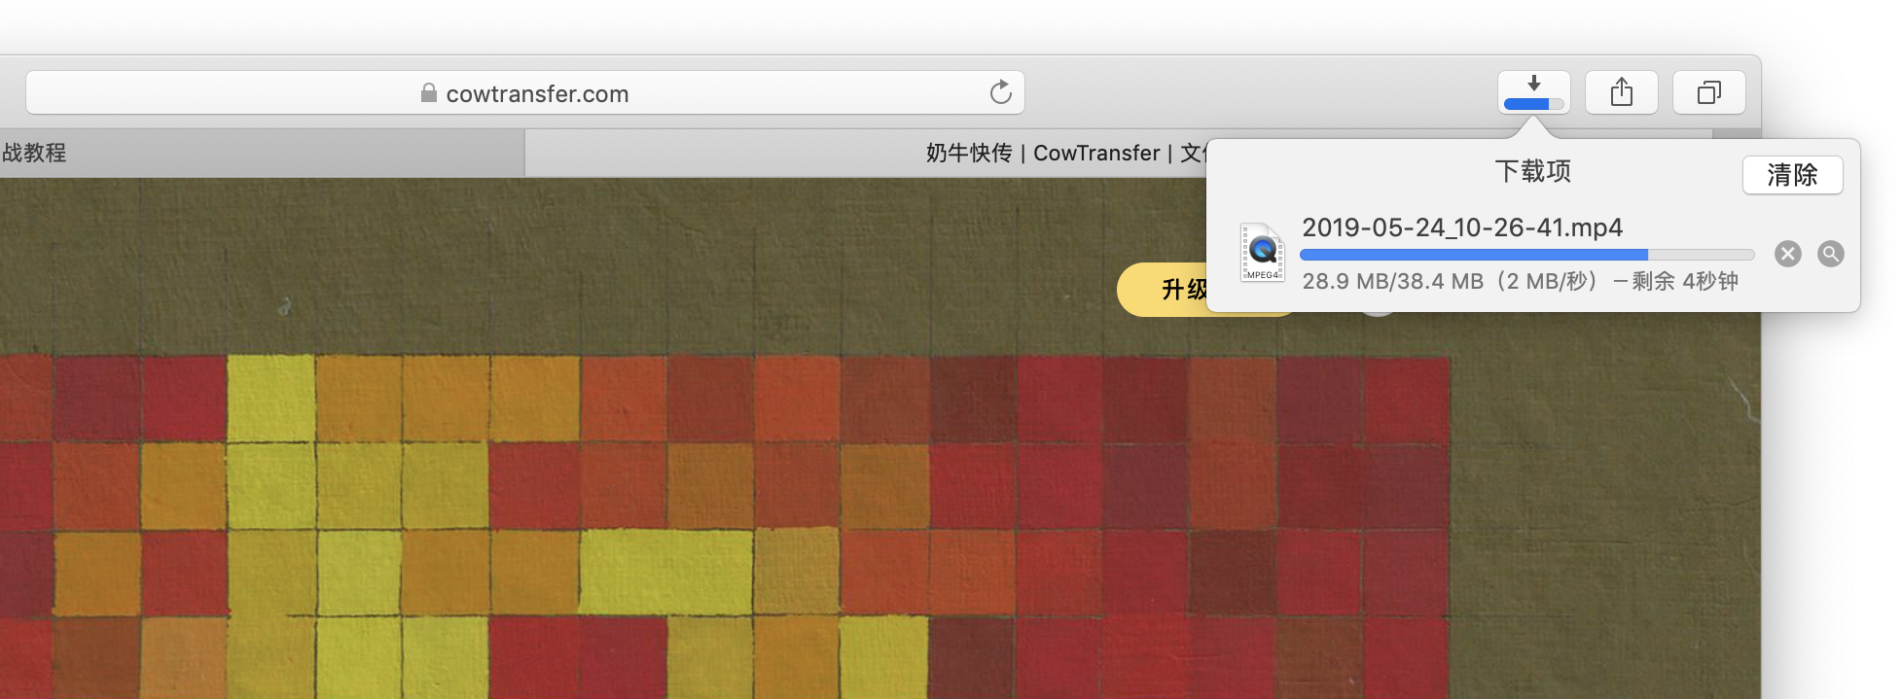The height and width of the screenshot is (699, 1901).
Task: Reload the cowtransfer.com page
Action: click(x=1000, y=92)
